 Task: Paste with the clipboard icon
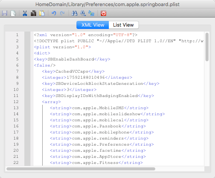[42, 13]
